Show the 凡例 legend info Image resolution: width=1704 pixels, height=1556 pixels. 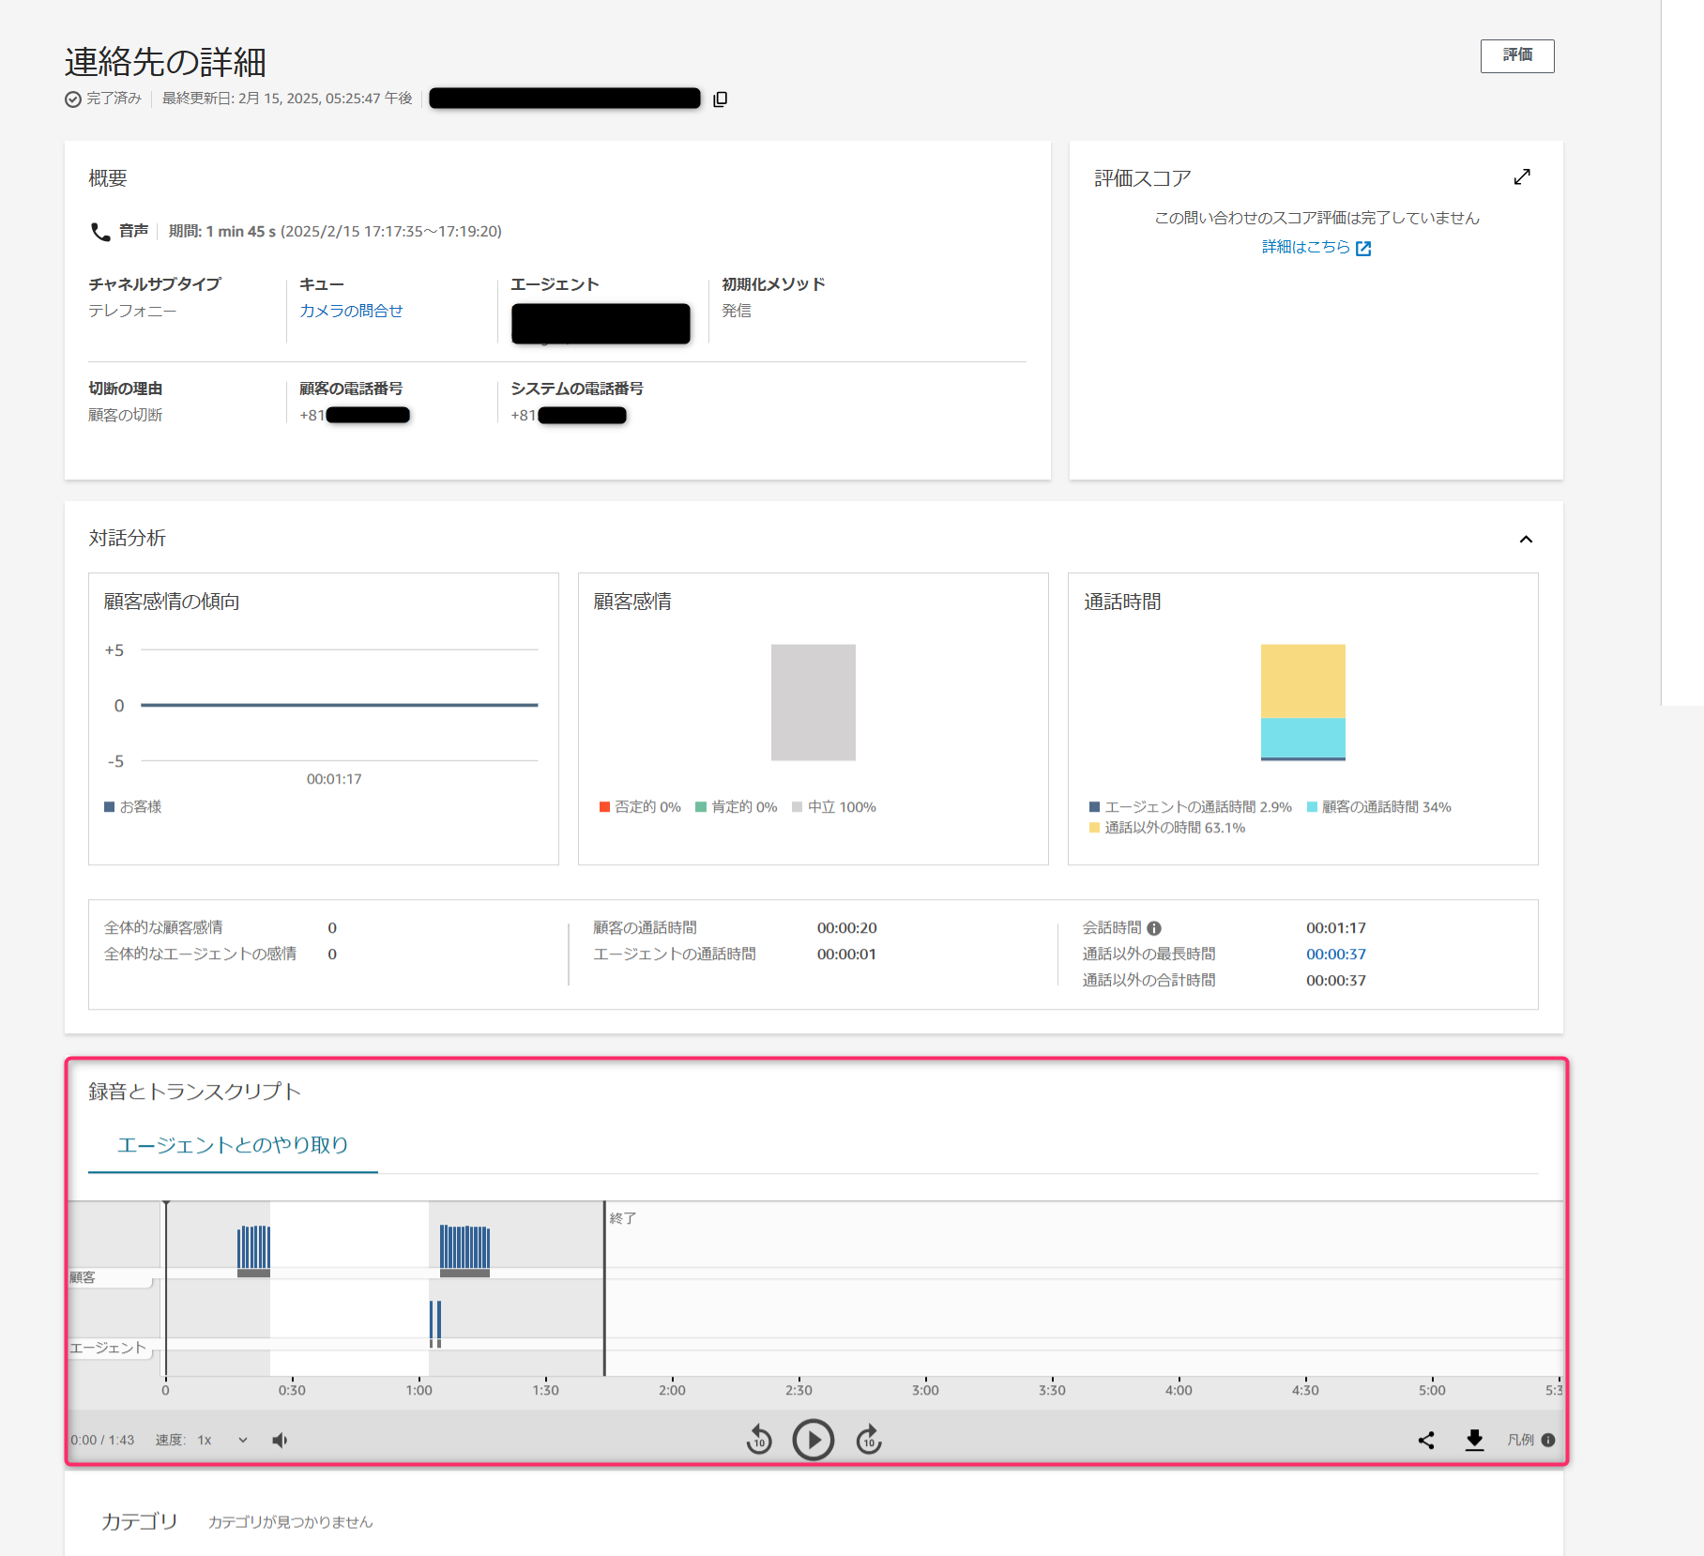point(1548,1441)
